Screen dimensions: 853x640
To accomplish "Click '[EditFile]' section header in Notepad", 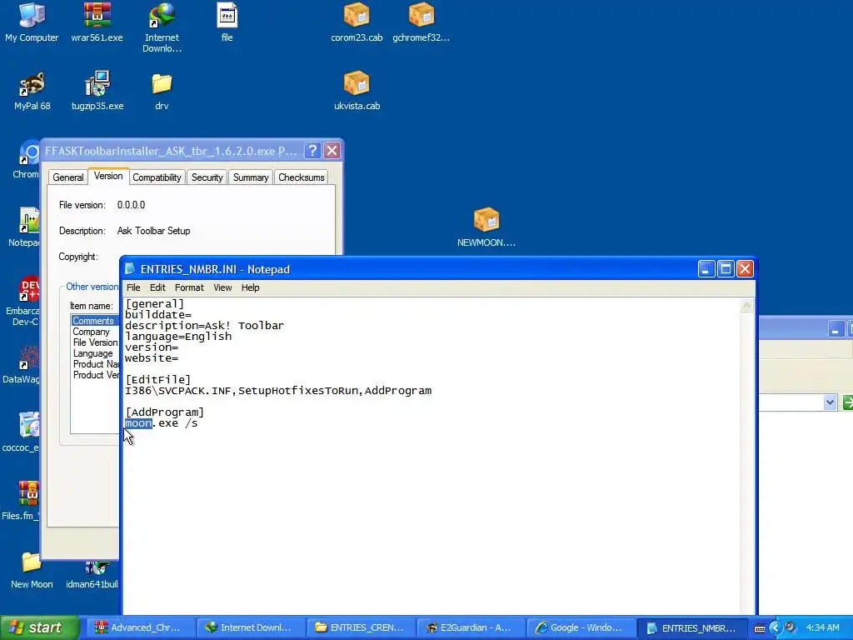I will pos(157,380).
